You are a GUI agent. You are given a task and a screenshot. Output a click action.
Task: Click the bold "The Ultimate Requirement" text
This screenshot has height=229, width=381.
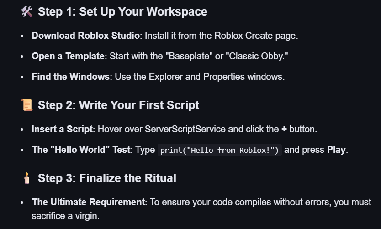[88, 202]
